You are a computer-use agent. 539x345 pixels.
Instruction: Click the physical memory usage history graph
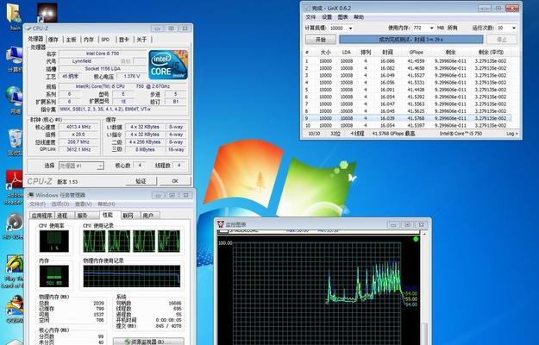132,276
